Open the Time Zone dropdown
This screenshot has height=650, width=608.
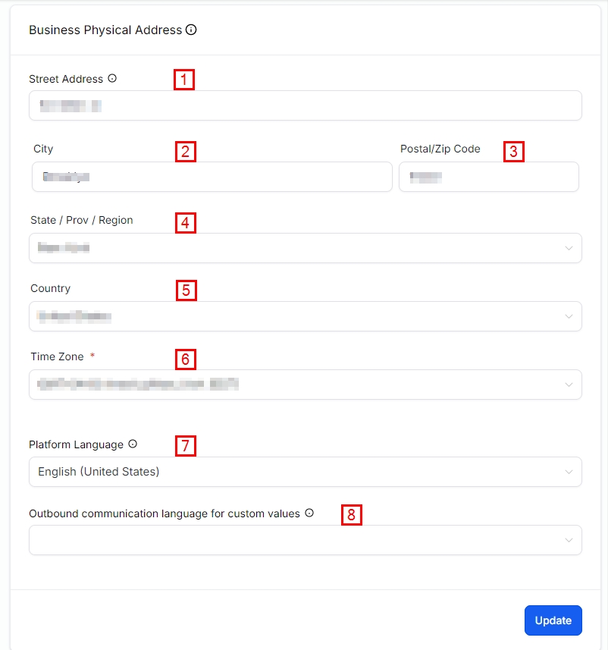(x=305, y=385)
